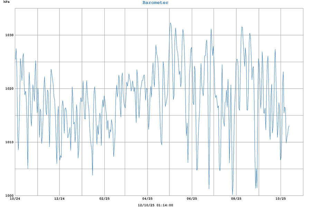Click the highest pressure peak on the line
311x207 pixels.
170,23
